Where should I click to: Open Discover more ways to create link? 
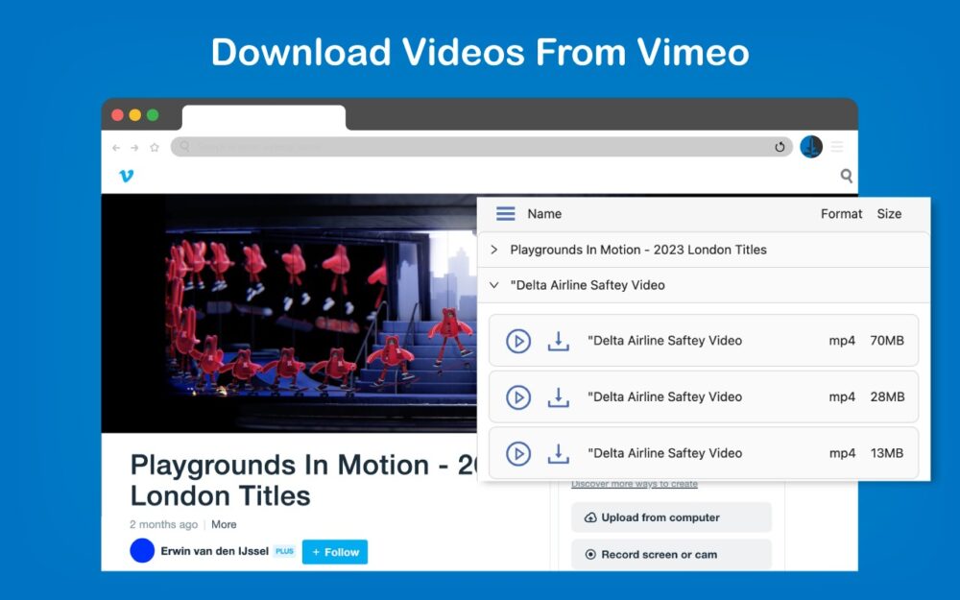coord(635,484)
